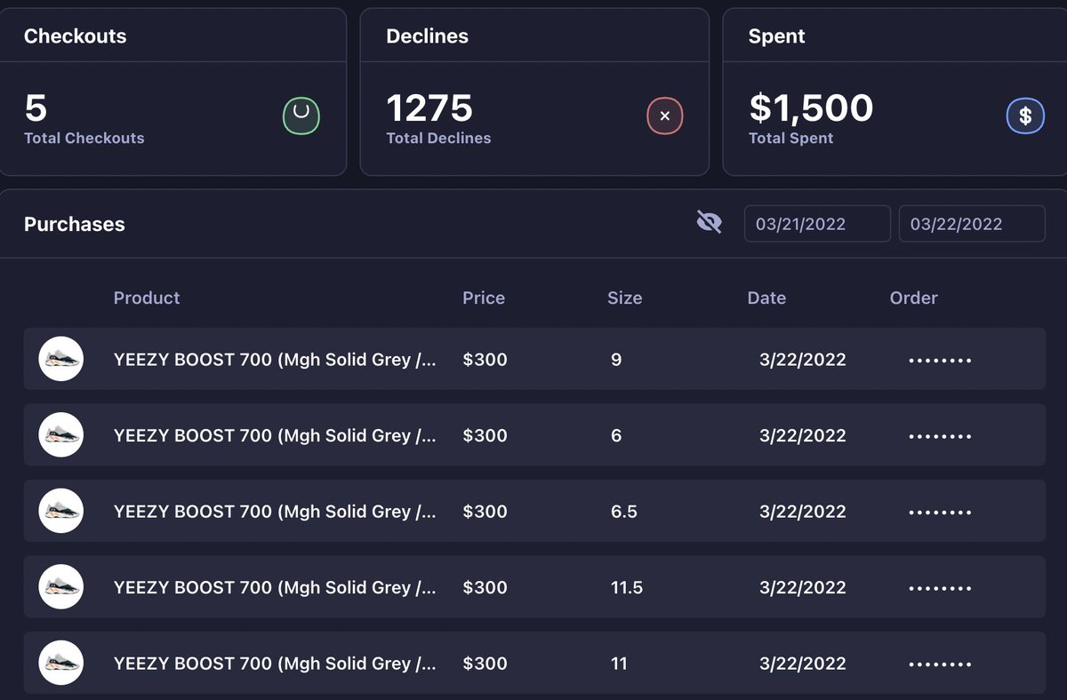Click the blue dollar sign icon
1067x700 pixels.
1025,115
